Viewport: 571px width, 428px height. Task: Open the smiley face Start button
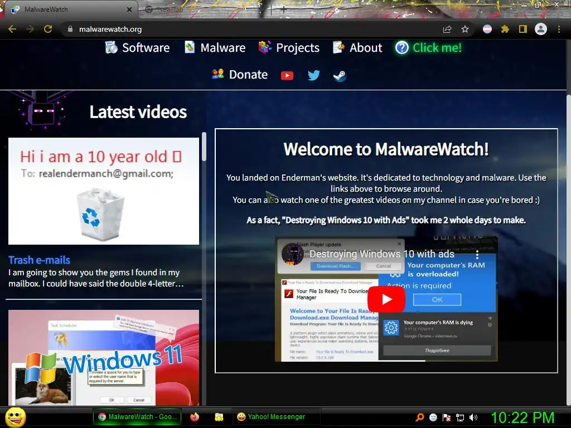pyautogui.click(x=15, y=417)
